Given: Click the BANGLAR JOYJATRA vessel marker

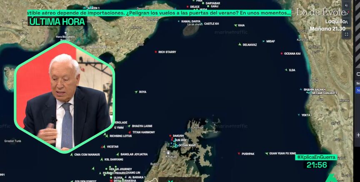Looking at the screenshot, I should coord(117,154).
